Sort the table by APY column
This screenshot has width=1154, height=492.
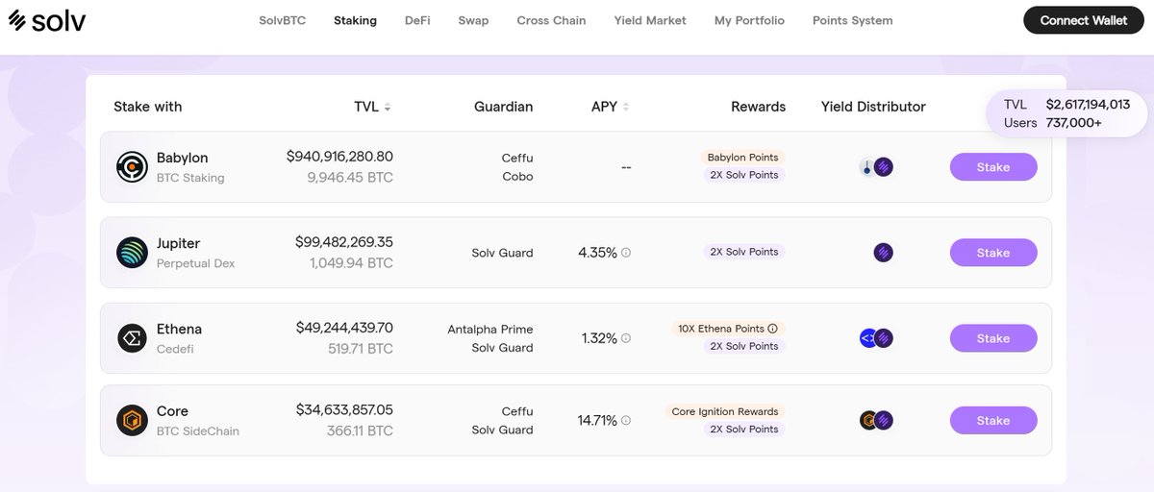[611, 107]
